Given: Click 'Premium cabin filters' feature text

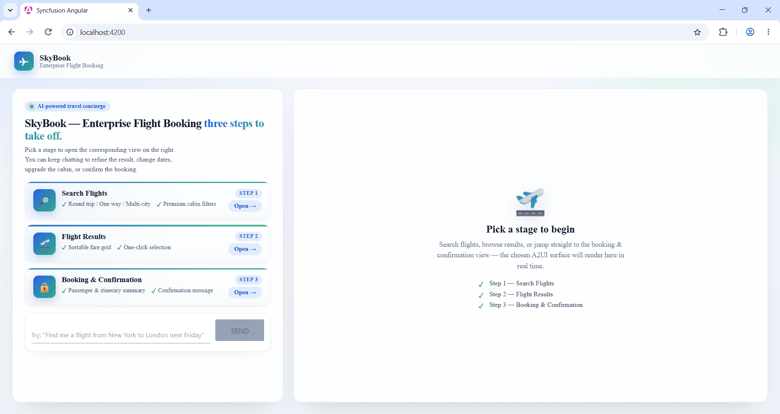Looking at the screenshot, I should pyautogui.click(x=189, y=204).
